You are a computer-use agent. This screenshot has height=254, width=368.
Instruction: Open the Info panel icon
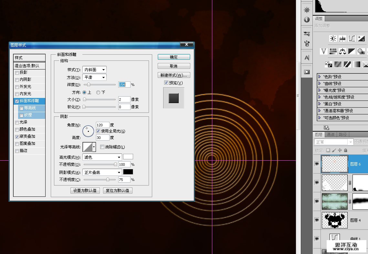[x=307, y=20]
